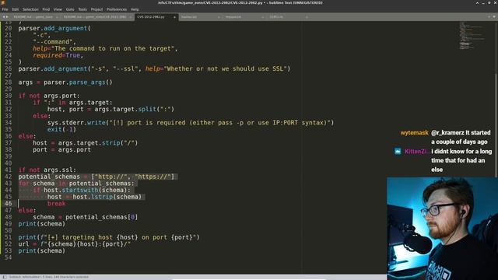
Task: Click the help 'Whether or not we should use SSL' string
Action: point(225,69)
